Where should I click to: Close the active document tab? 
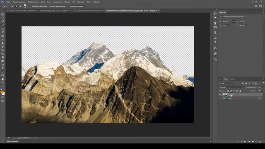point(158,11)
